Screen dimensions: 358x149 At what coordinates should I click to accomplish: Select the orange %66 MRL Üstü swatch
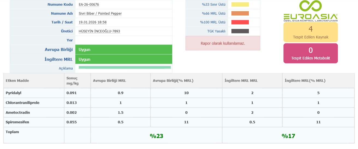click(240, 13)
